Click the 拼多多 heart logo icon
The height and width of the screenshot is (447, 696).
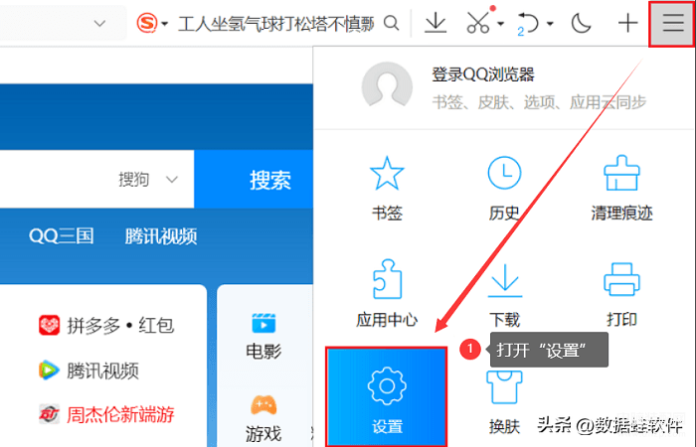click(49, 325)
